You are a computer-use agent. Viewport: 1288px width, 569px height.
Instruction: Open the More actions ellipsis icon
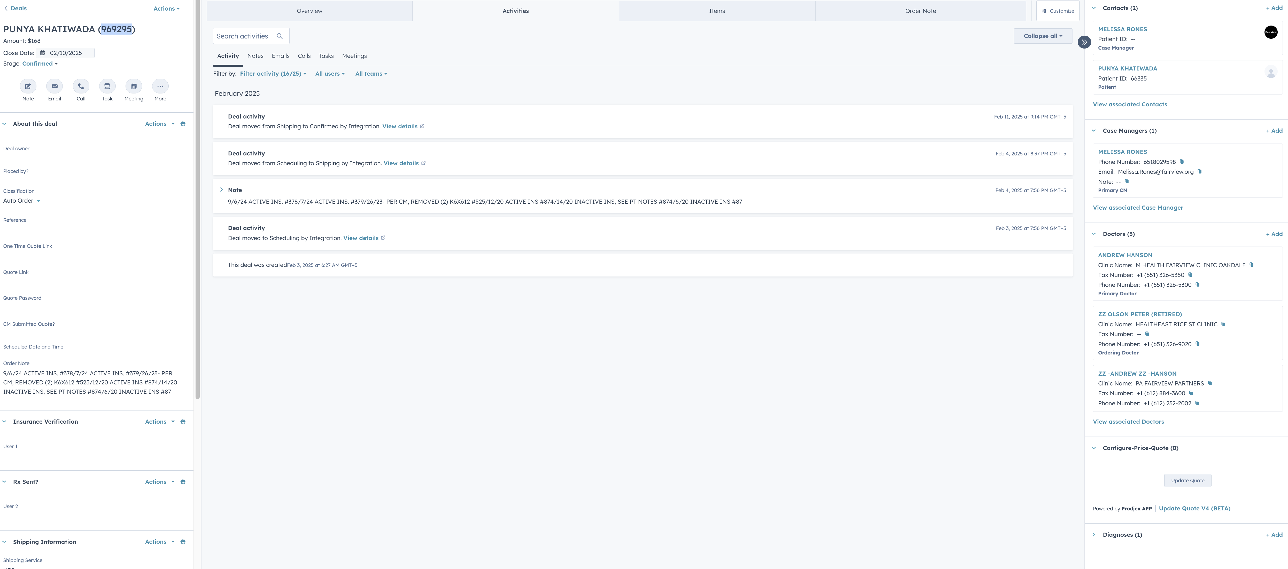point(160,86)
